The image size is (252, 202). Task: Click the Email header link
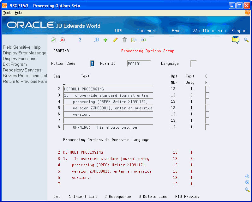click(x=177, y=31)
